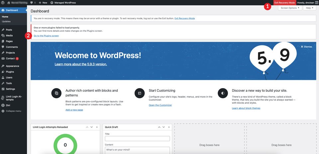Focus the Quick Draft Title field
The image size is (319, 154).
point(137,138)
